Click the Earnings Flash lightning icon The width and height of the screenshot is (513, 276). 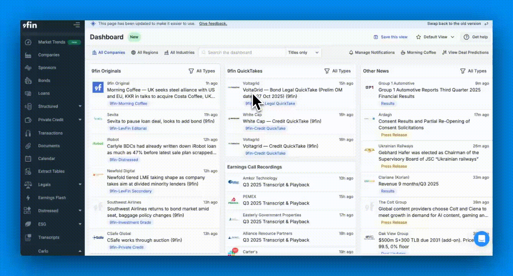pos(28,198)
